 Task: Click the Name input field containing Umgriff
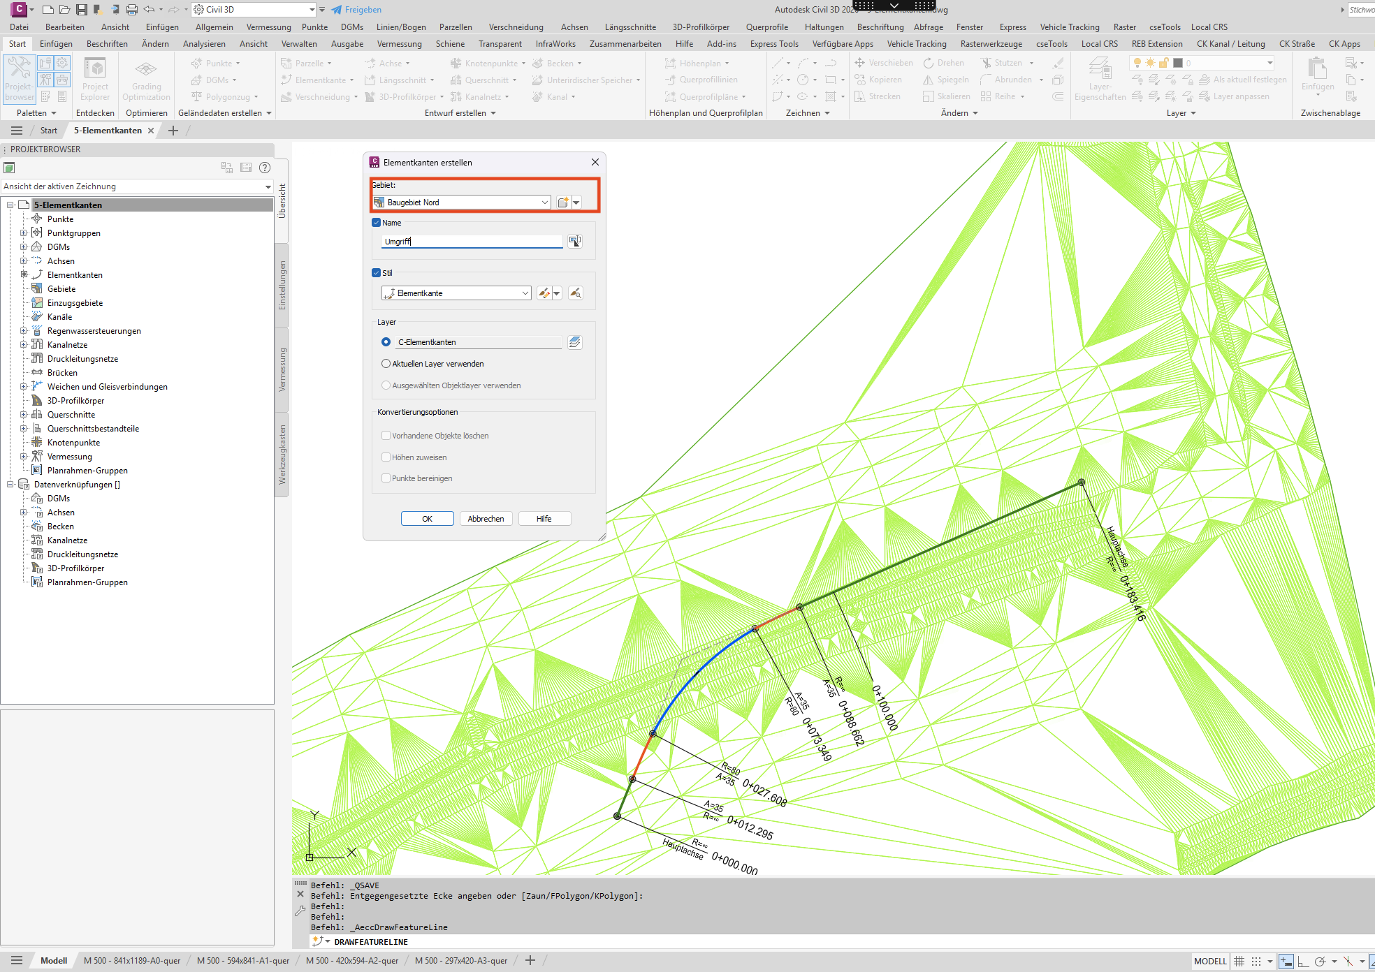pyautogui.click(x=472, y=241)
